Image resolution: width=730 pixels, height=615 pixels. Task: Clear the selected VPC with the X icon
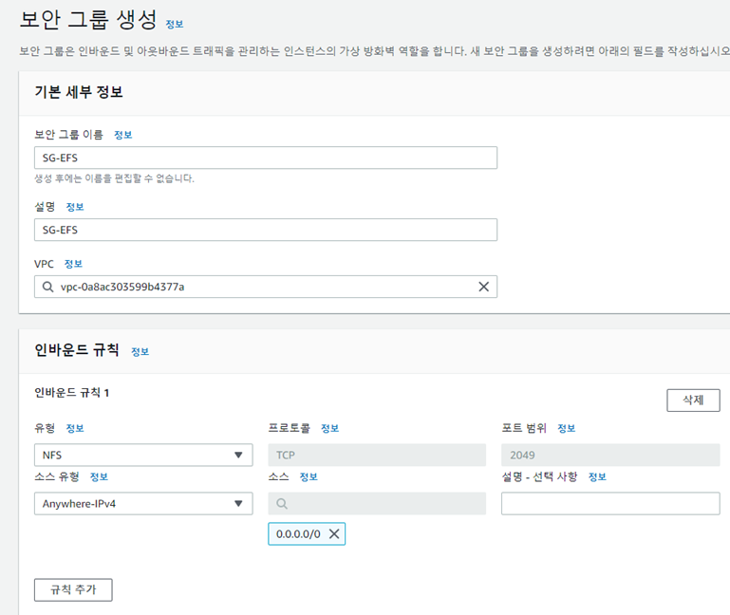[484, 287]
